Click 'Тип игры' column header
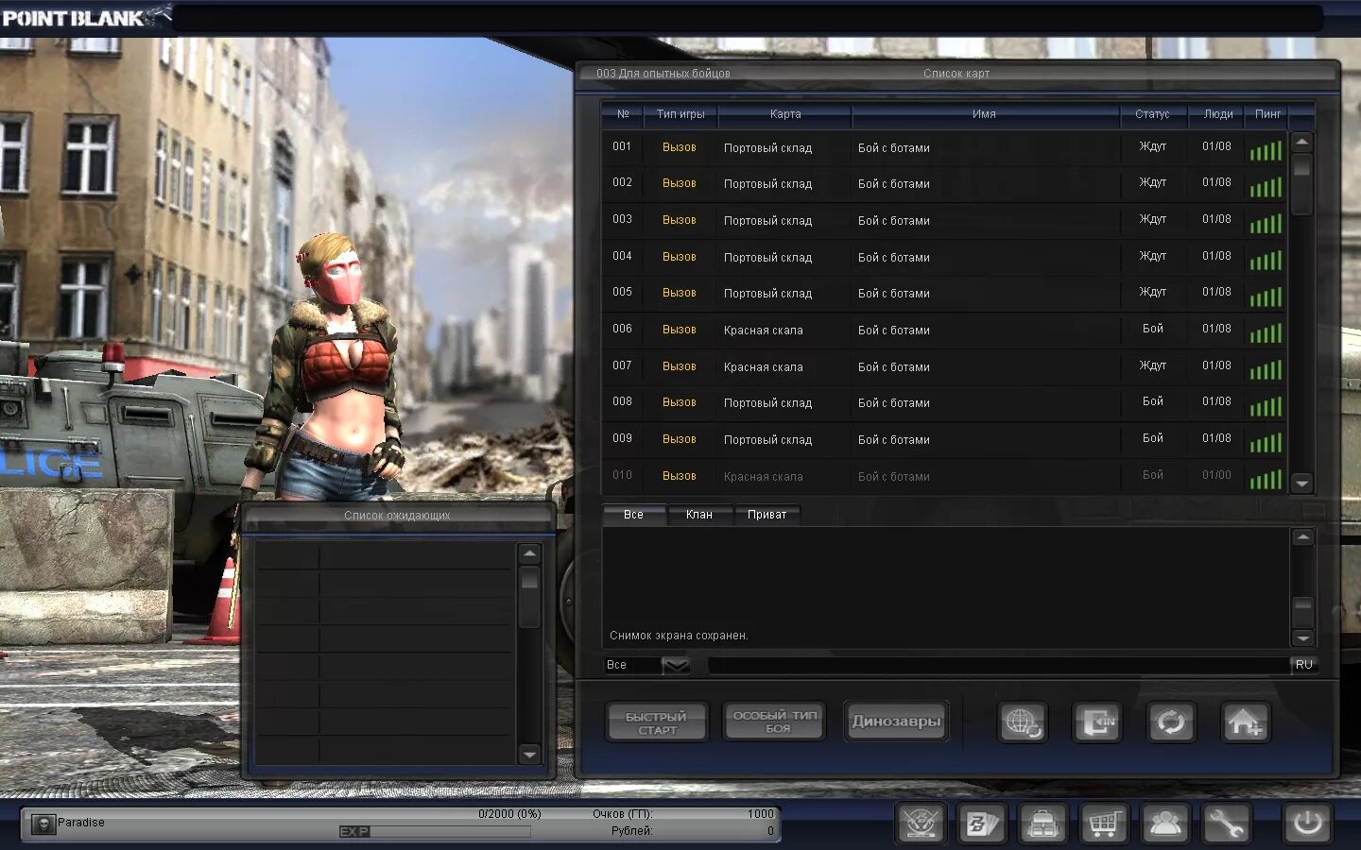This screenshot has width=1361, height=850. (680, 114)
